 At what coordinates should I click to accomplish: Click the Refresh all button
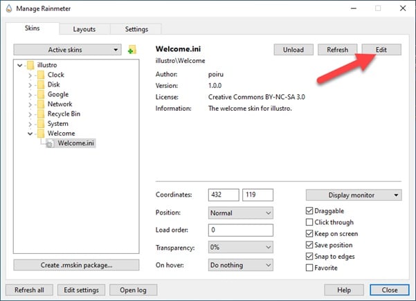coord(29,290)
